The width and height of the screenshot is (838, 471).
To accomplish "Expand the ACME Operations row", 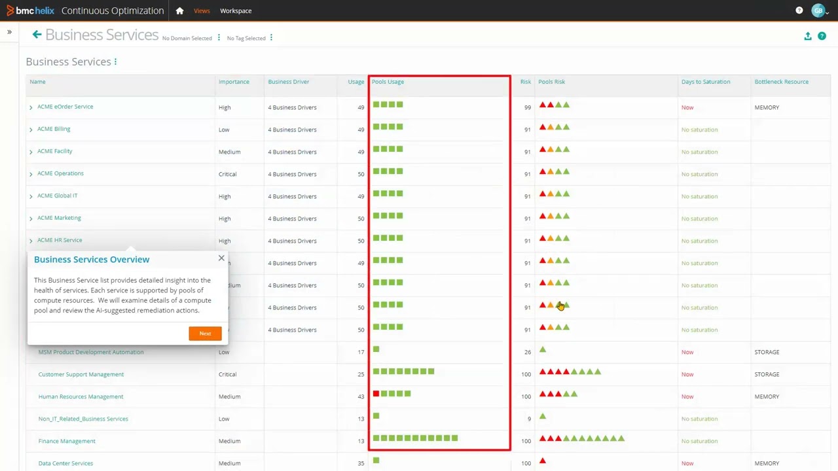I will click(31, 174).
